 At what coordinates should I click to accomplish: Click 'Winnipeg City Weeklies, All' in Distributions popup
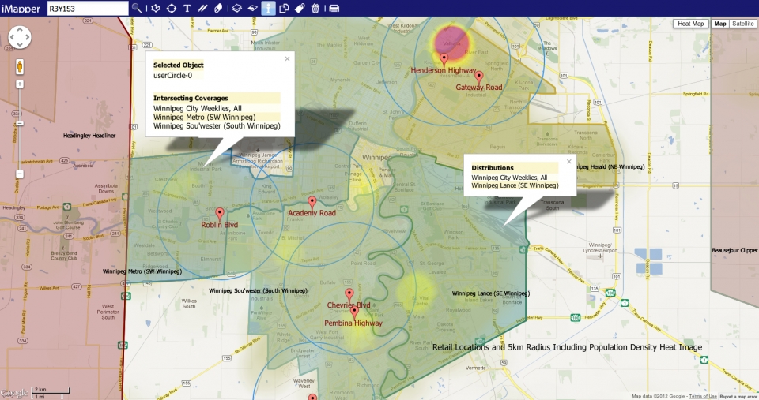(x=509, y=178)
